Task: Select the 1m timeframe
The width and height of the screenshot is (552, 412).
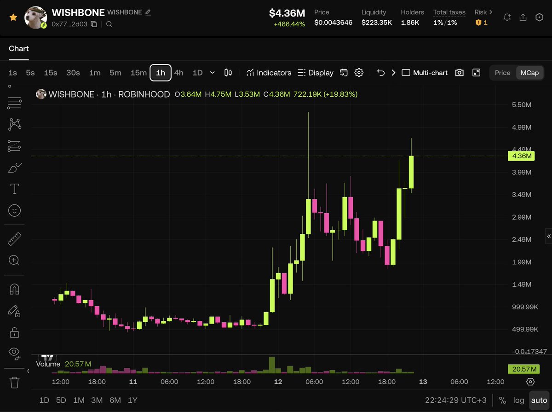Action: point(95,73)
